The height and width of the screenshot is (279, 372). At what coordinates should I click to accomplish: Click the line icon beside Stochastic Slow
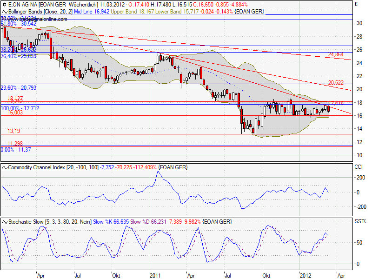5,222
